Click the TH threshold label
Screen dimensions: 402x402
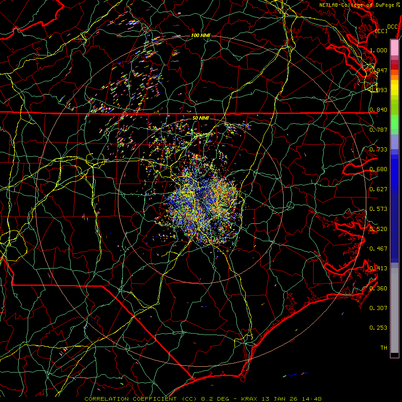(x=384, y=348)
